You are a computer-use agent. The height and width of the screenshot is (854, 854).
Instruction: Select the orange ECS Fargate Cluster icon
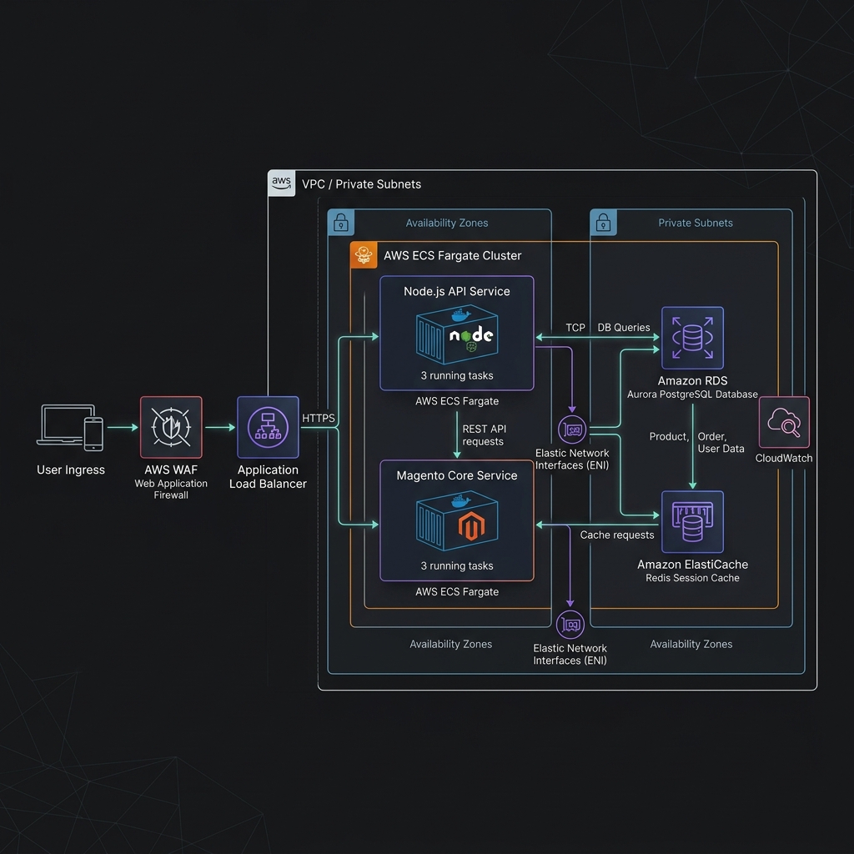[x=364, y=255]
